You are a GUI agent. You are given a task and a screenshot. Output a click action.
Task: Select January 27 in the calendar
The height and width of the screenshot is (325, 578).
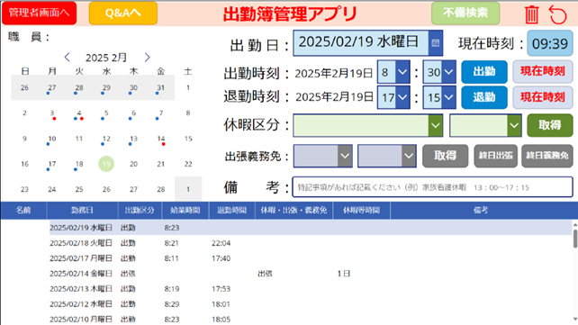pyautogui.click(x=52, y=87)
